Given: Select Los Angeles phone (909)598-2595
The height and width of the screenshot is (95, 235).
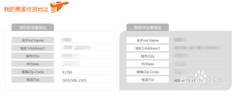Looking at the screenshot, I should (x=74, y=80).
